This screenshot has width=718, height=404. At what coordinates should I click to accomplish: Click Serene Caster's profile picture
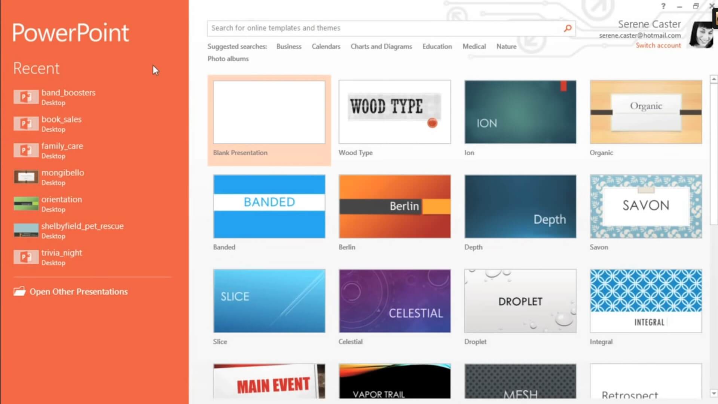pyautogui.click(x=701, y=35)
